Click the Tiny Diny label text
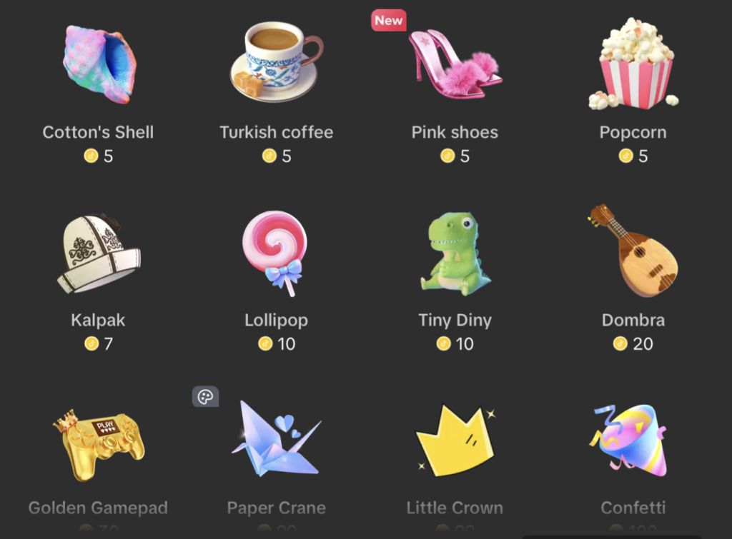 click(x=455, y=321)
